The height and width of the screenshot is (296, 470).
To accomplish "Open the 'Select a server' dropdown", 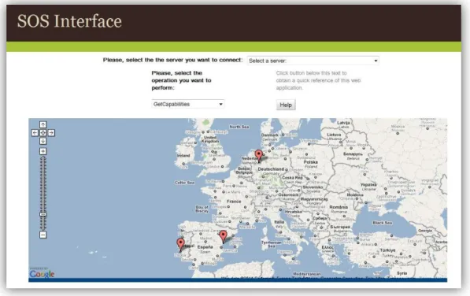I will click(313, 61).
